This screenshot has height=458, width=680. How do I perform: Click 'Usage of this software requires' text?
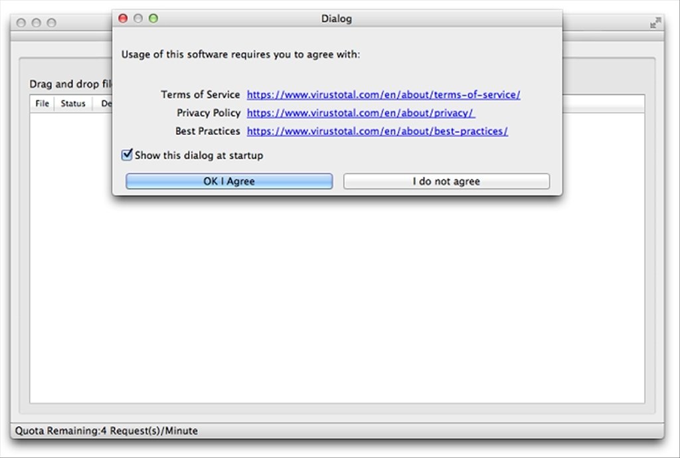(x=240, y=55)
